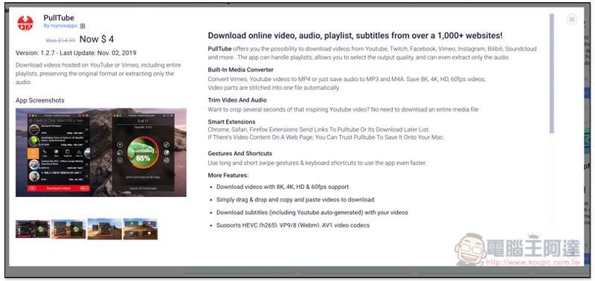
Task: Click the 65% download progress circle
Action: 143,152
